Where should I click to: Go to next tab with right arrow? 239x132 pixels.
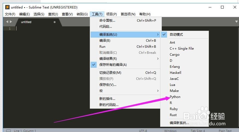(x=11, y=22)
